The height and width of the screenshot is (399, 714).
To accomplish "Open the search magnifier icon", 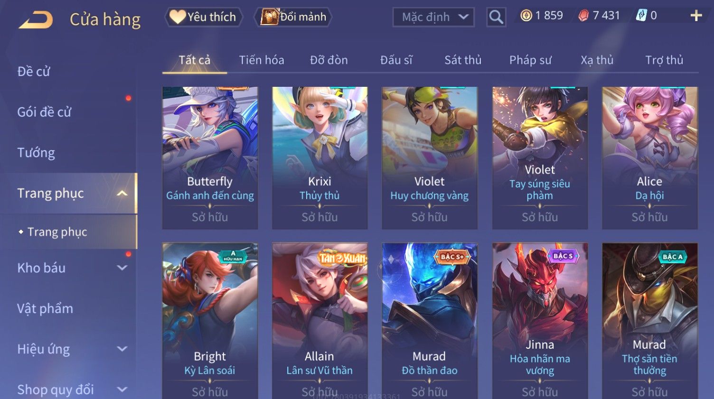I will coord(496,17).
